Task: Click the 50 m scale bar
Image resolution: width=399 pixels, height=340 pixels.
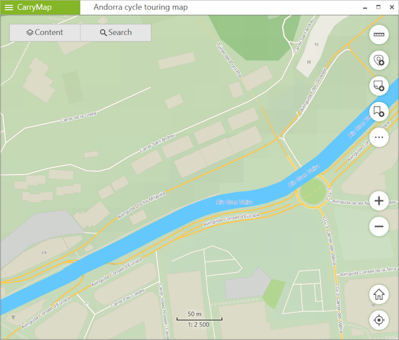Action: [x=199, y=316]
